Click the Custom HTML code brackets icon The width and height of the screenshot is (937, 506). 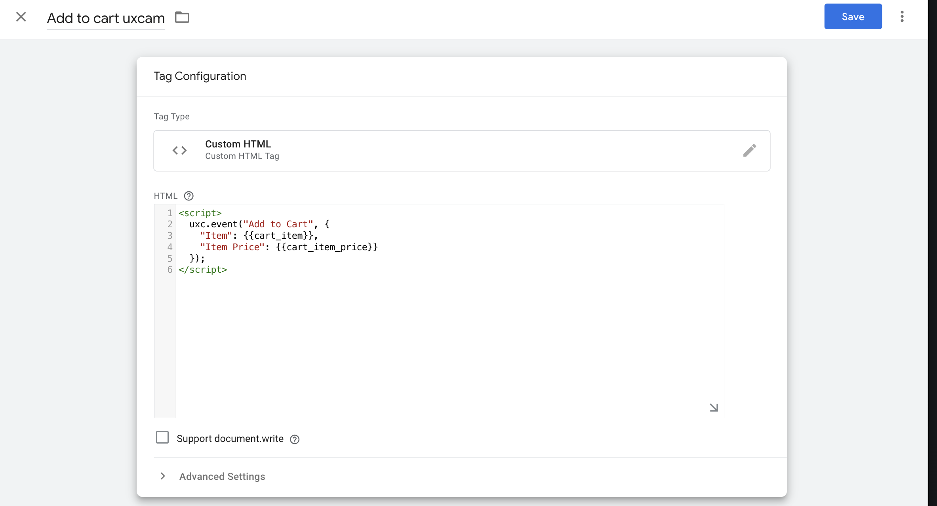pyautogui.click(x=179, y=151)
